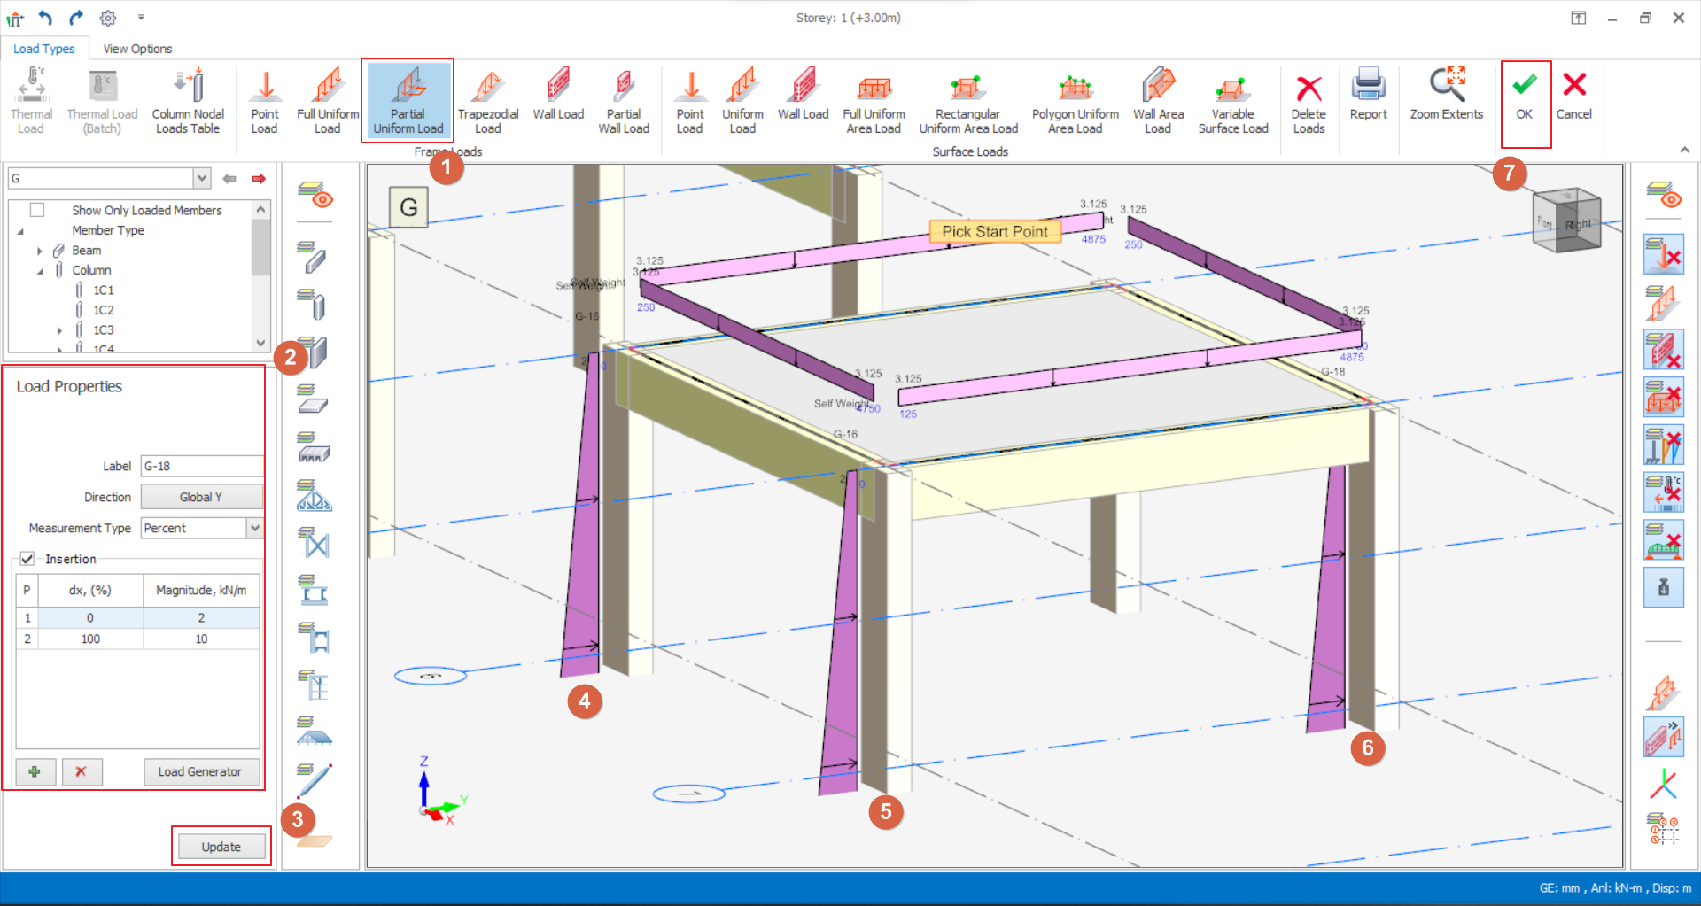The width and height of the screenshot is (1701, 906).
Task: Select the Variable Surface Load tool
Action: point(1232,99)
